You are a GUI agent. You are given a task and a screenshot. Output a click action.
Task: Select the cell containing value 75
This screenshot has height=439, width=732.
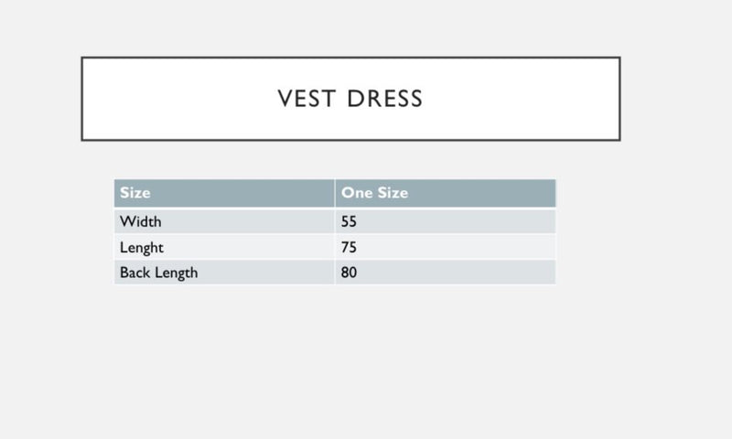click(x=350, y=247)
